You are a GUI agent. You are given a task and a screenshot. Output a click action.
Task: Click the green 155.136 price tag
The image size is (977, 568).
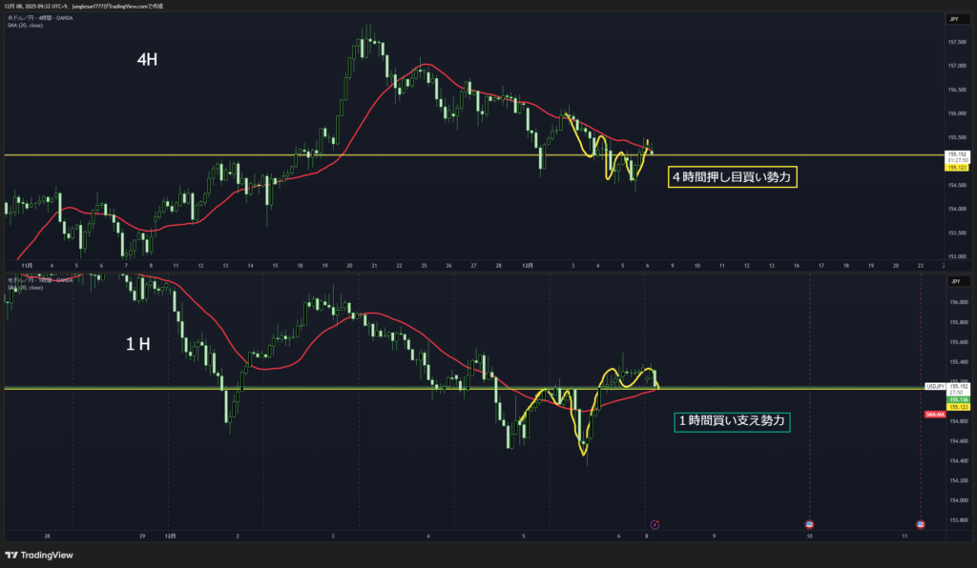pyautogui.click(x=957, y=399)
